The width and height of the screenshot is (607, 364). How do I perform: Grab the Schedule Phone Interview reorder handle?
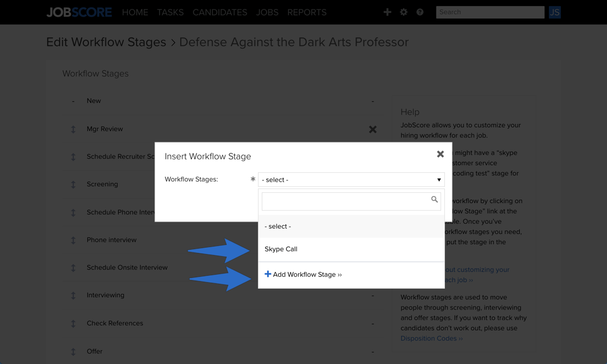pyautogui.click(x=73, y=212)
